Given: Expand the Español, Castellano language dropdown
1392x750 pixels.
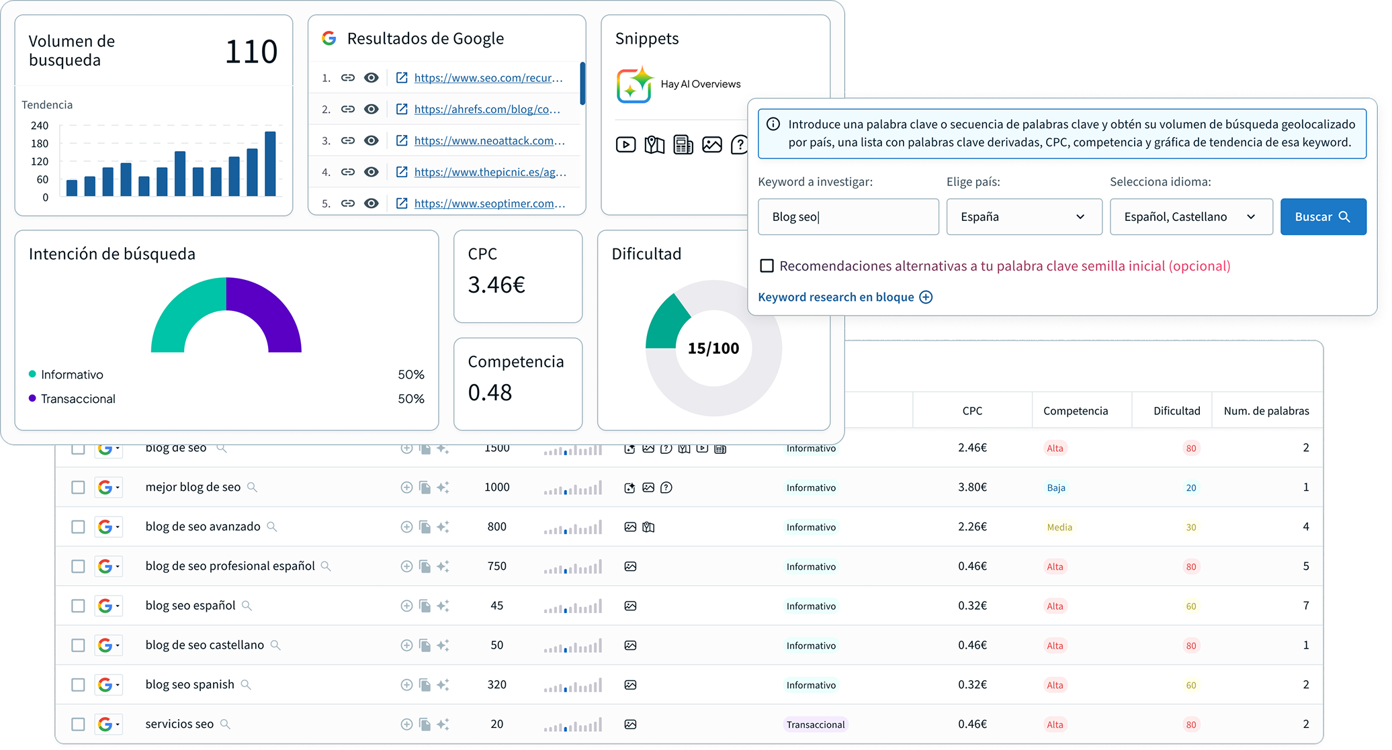Looking at the screenshot, I should pos(1190,217).
